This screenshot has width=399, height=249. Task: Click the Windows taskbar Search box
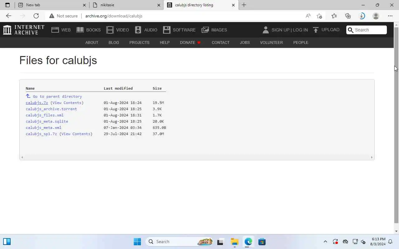pyautogui.click(x=180, y=242)
